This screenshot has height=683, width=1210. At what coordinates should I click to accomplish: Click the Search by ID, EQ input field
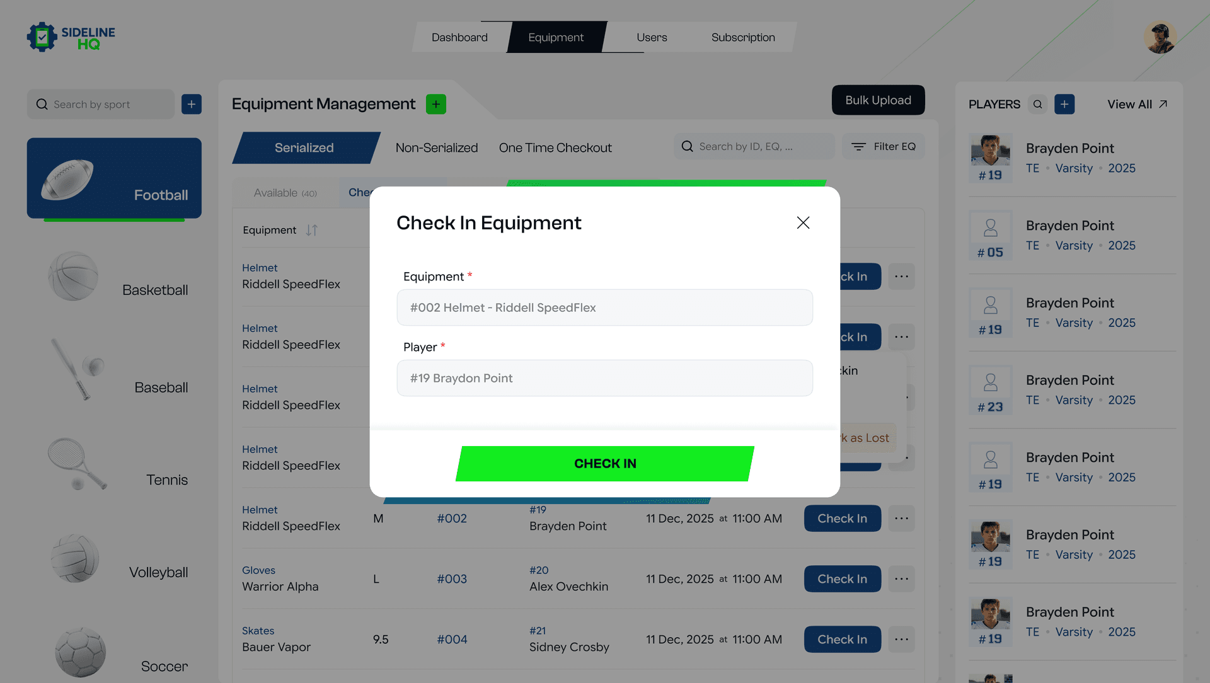pos(754,146)
